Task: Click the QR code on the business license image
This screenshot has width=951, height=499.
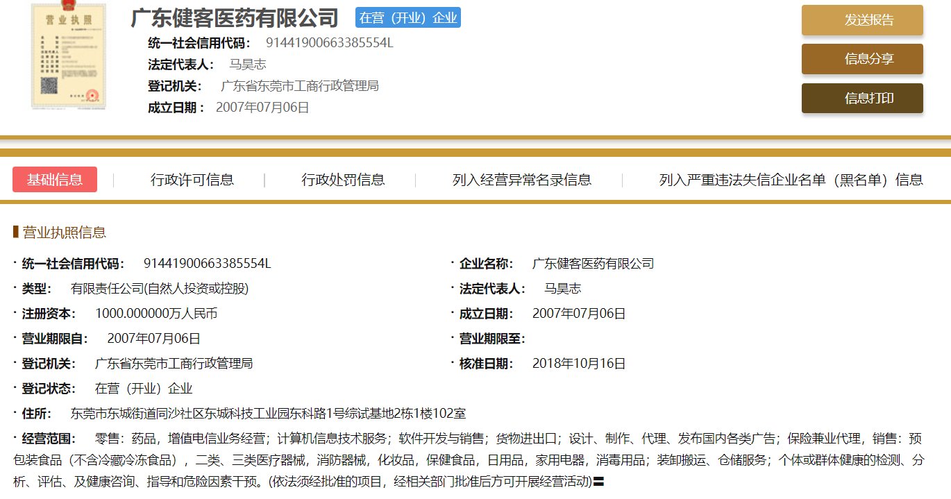Action: coord(49,85)
